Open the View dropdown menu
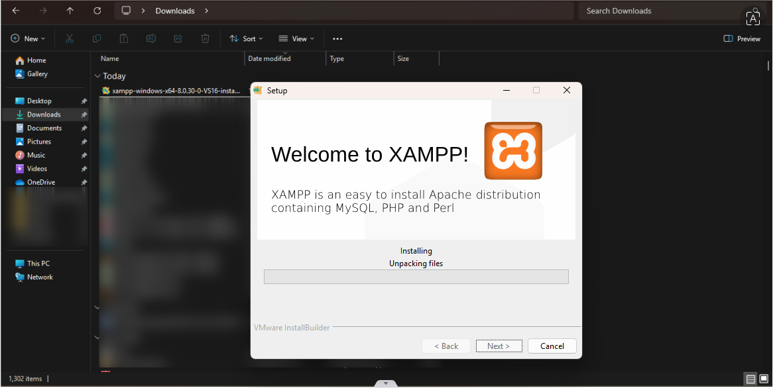The image size is (773, 388). click(296, 38)
